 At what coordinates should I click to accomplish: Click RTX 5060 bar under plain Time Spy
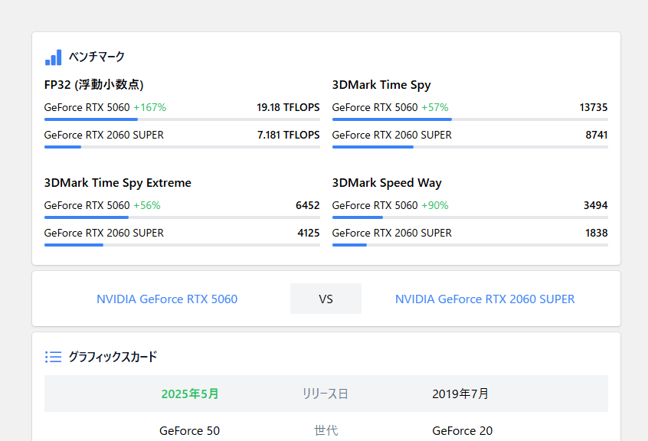pyautogui.click(x=470, y=119)
